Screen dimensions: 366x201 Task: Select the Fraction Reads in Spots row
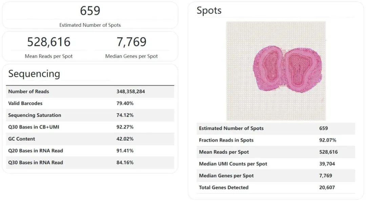click(x=276, y=140)
